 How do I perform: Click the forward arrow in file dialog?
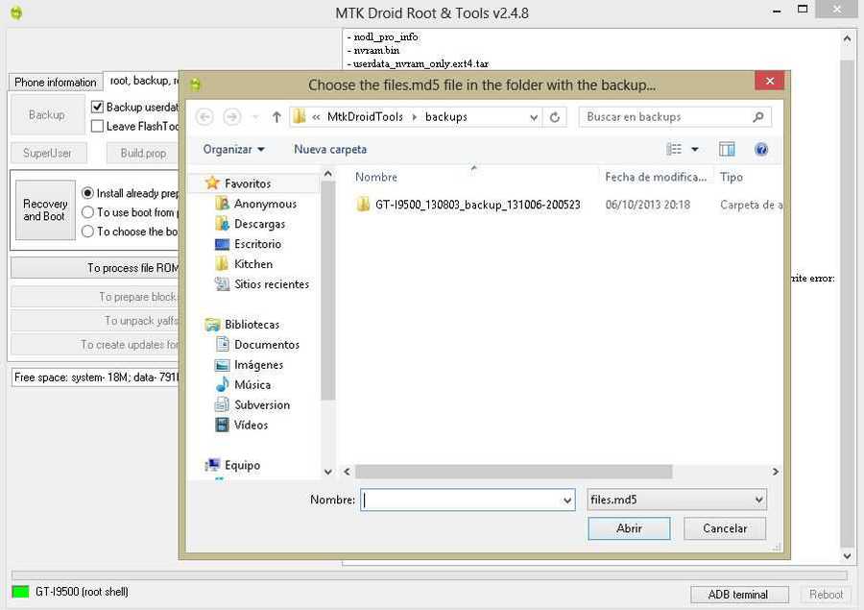tap(232, 117)
